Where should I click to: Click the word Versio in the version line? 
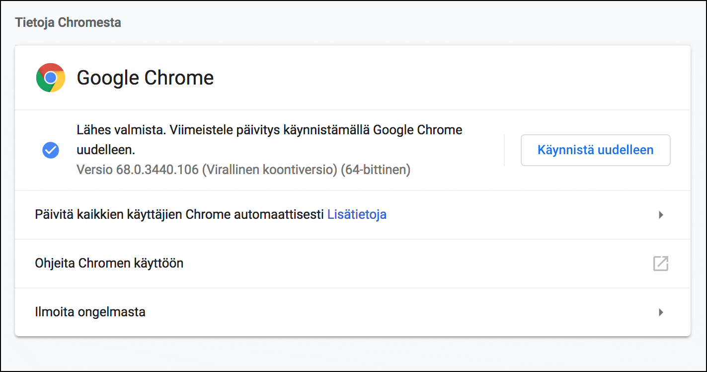(x=95, y=170)
